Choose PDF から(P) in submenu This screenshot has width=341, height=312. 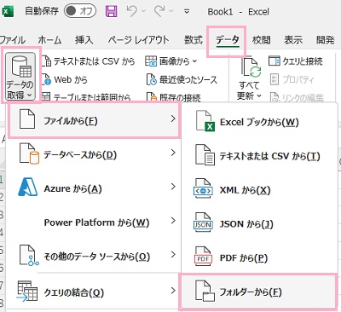tap(259, 258)
